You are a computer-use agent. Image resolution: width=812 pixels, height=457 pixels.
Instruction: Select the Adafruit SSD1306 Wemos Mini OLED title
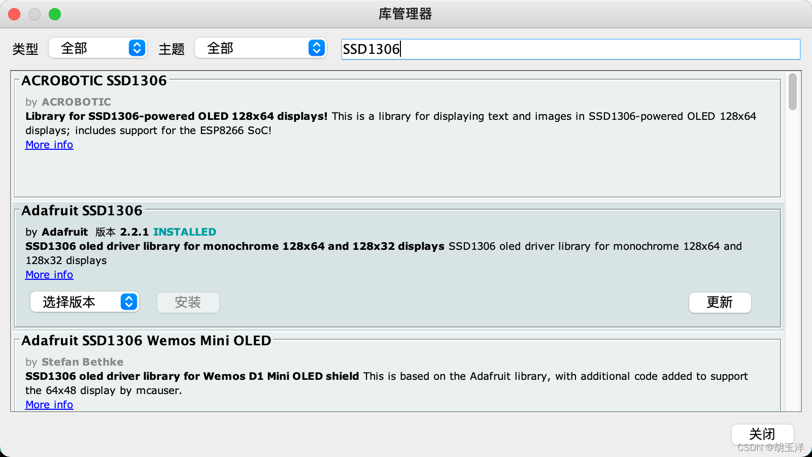click(x=146, y=341)
